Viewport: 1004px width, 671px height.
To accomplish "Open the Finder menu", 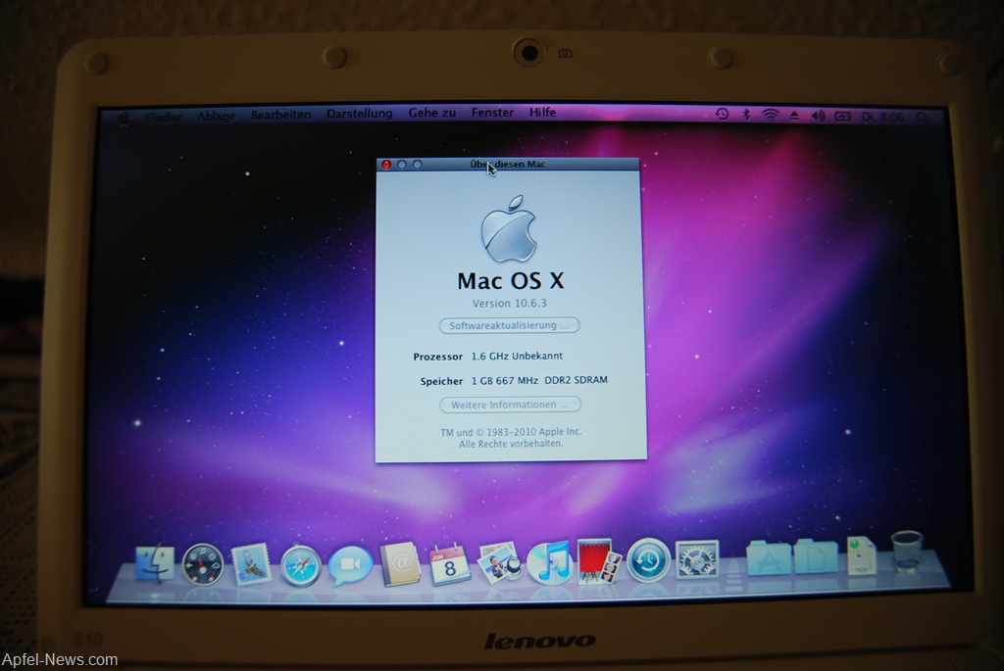I will (164, 117).
